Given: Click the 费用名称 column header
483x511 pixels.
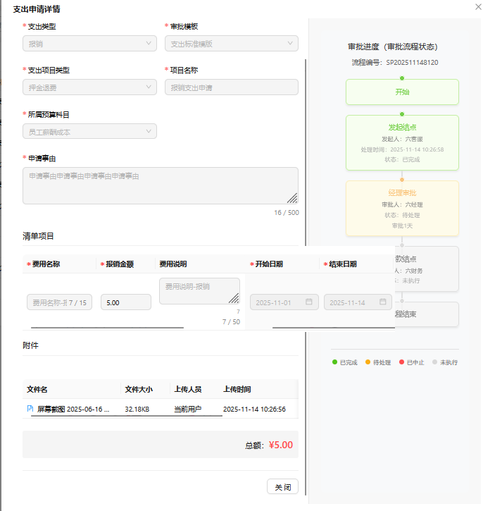Looking at the screenshot, I should (46, 264).
